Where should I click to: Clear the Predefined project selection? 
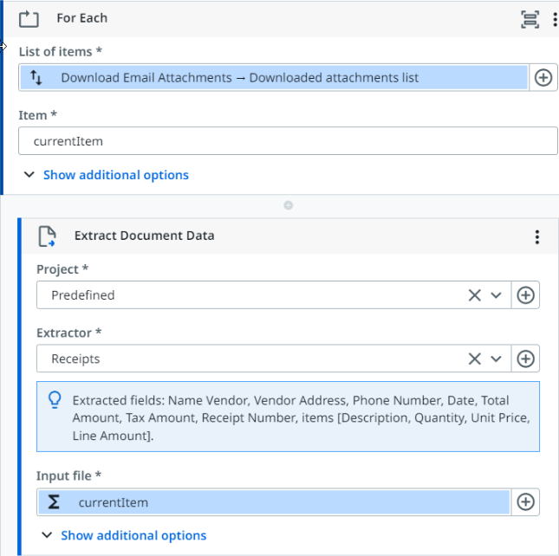pyautogui.click(x=474, y=295)
